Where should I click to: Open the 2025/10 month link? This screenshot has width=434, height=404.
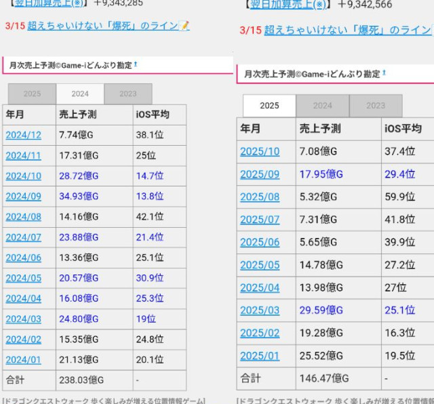[x=259, y=151]
